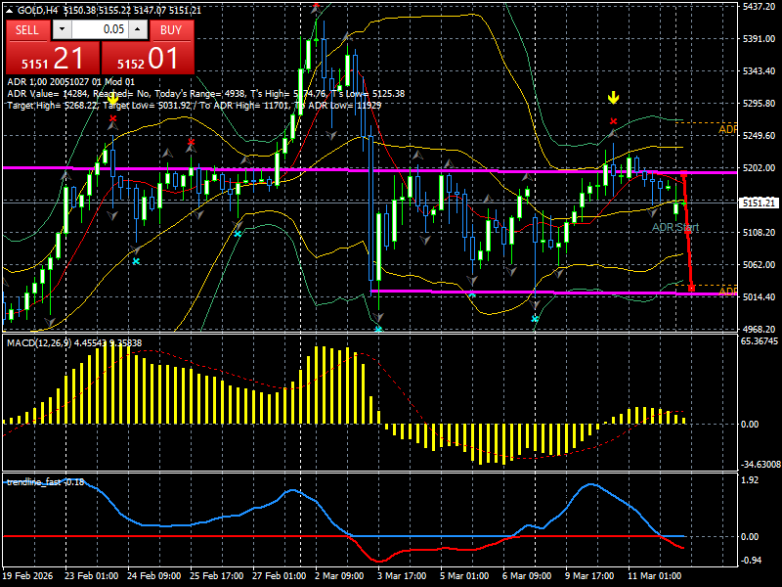Click the 4968.20 price axis label
782x587 pixels.
(759, 329)
